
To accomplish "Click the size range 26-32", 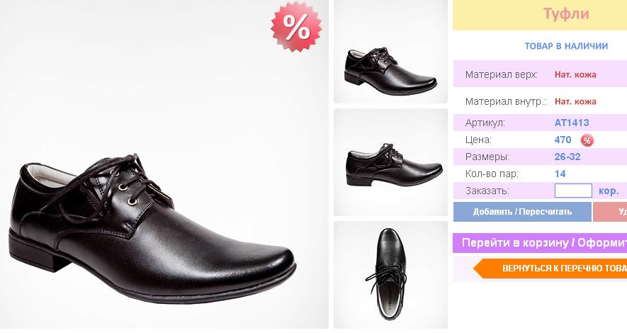I will tap(567, 157).
